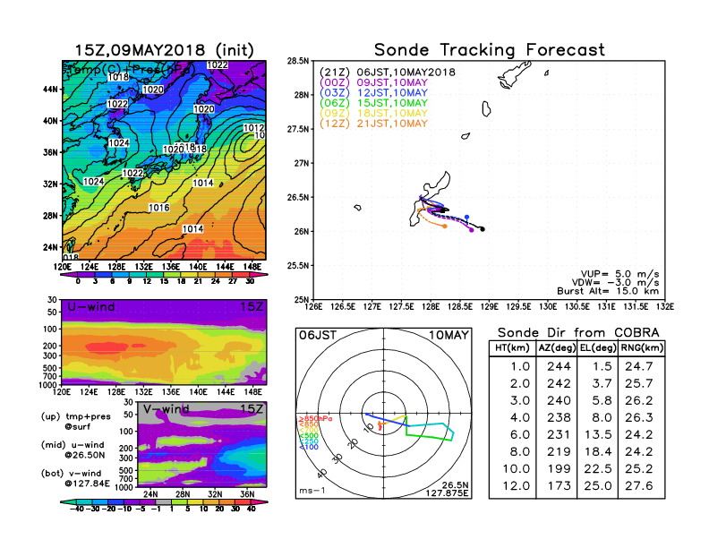The height and width of the screenshot is (548, 709).
Task: Click range value 24.7 in the 1.0 km row
Action: click(x=639, y=366)
